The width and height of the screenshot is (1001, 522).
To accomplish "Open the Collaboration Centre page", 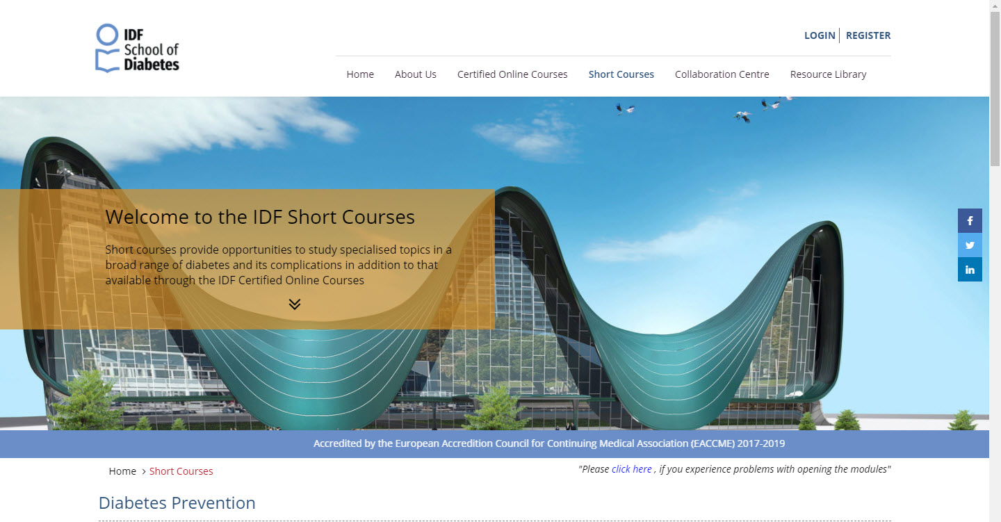I will pos(722,74).
